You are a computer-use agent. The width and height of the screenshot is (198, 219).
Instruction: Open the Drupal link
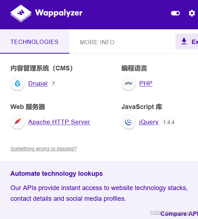tap(38, 83)
